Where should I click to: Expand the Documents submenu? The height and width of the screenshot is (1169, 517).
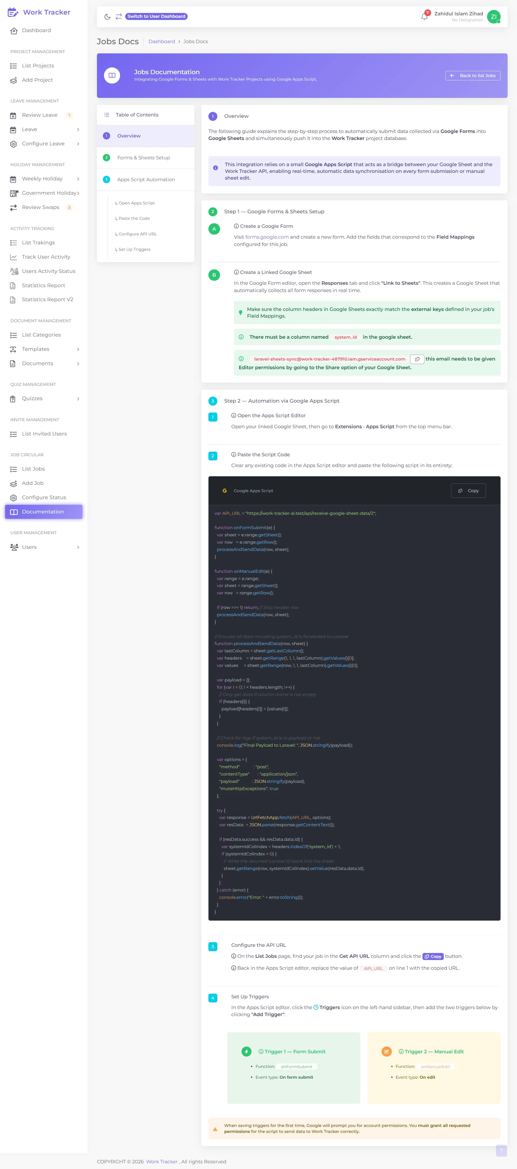point(78,364)
